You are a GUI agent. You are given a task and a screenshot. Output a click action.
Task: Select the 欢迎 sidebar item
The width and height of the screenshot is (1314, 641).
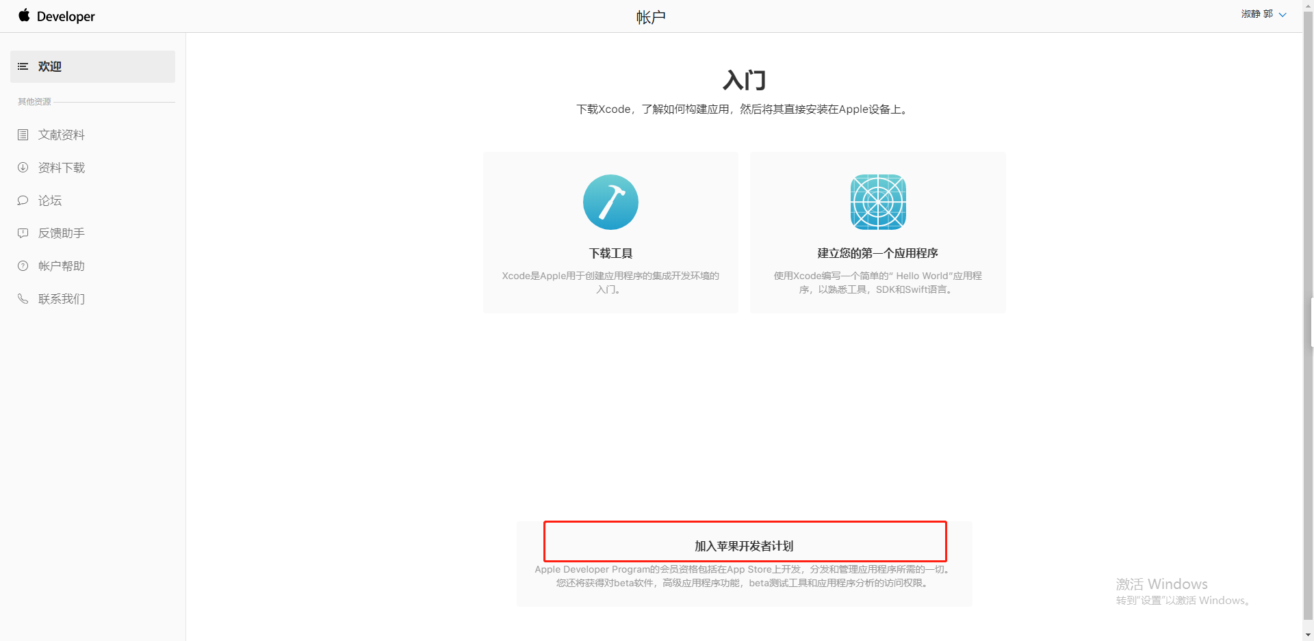(50, 66)
